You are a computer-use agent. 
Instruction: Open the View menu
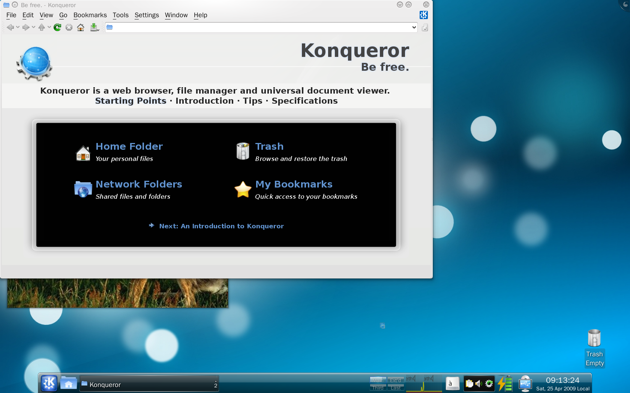46,15
